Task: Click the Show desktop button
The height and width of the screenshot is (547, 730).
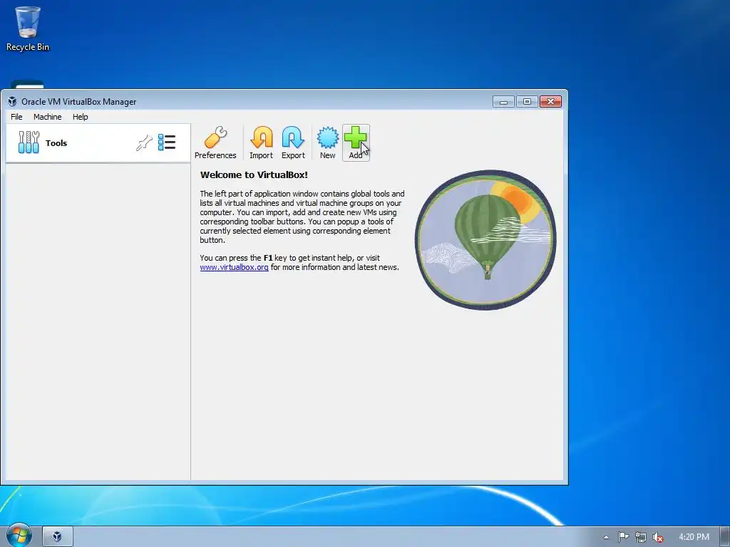Action: (725, 537)
